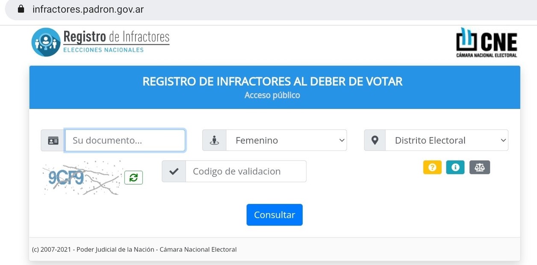537x265 pixels.
Task: Click the checkmark icon beside validation code field
Action: (174, 171)
